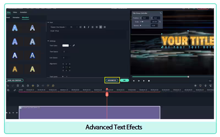
Task: Open the Passion One Regular font dropdown
Action: [58, 27]
